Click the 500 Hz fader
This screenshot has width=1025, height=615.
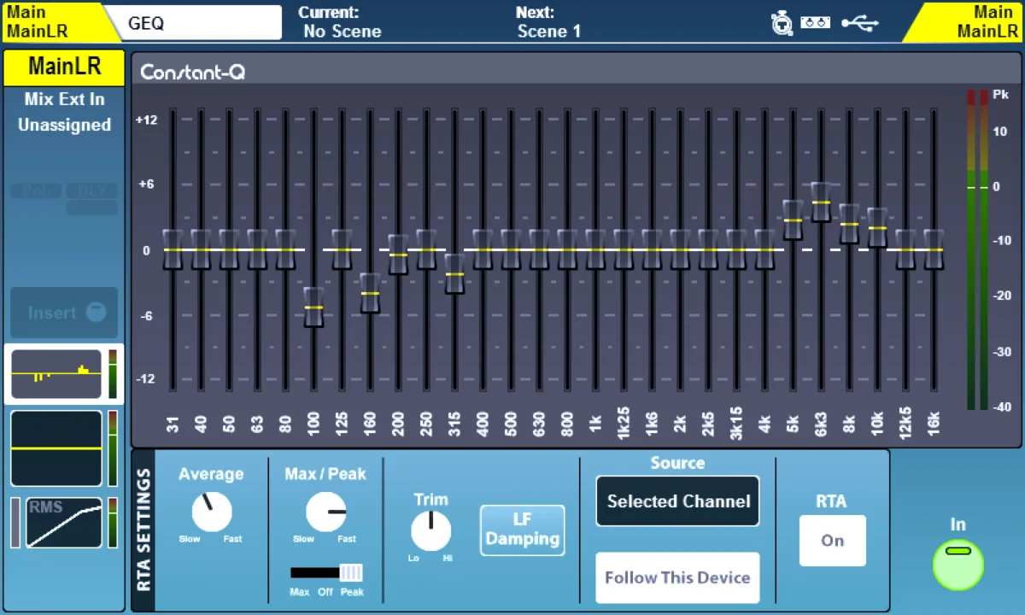pos(511,249)
